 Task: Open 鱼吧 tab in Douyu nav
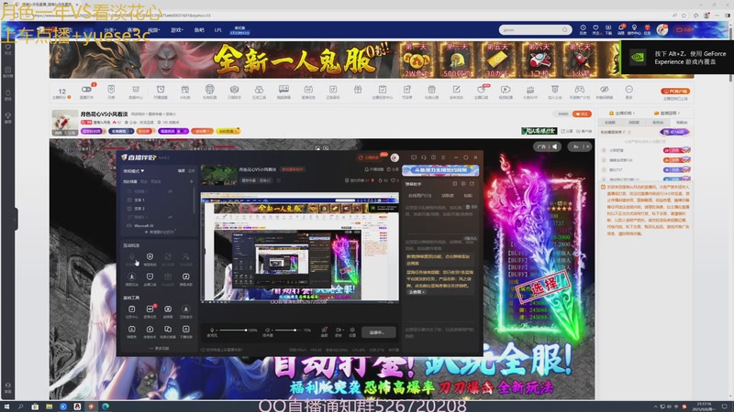click(199, 30)
